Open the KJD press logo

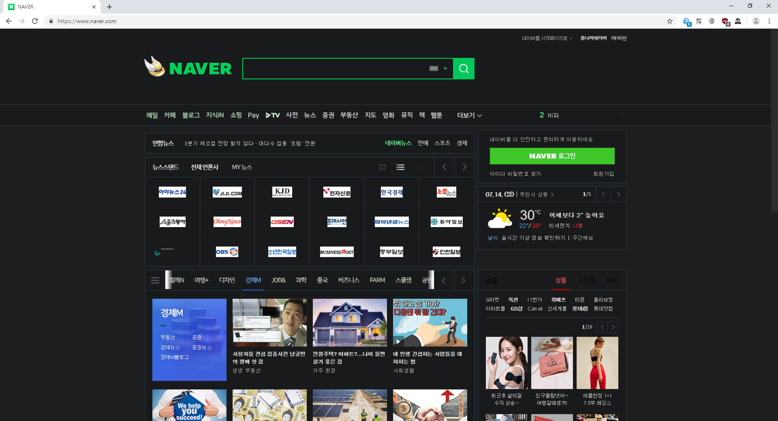point(282,192)
